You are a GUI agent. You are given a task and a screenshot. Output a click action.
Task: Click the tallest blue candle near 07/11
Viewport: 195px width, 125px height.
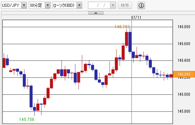130,42
